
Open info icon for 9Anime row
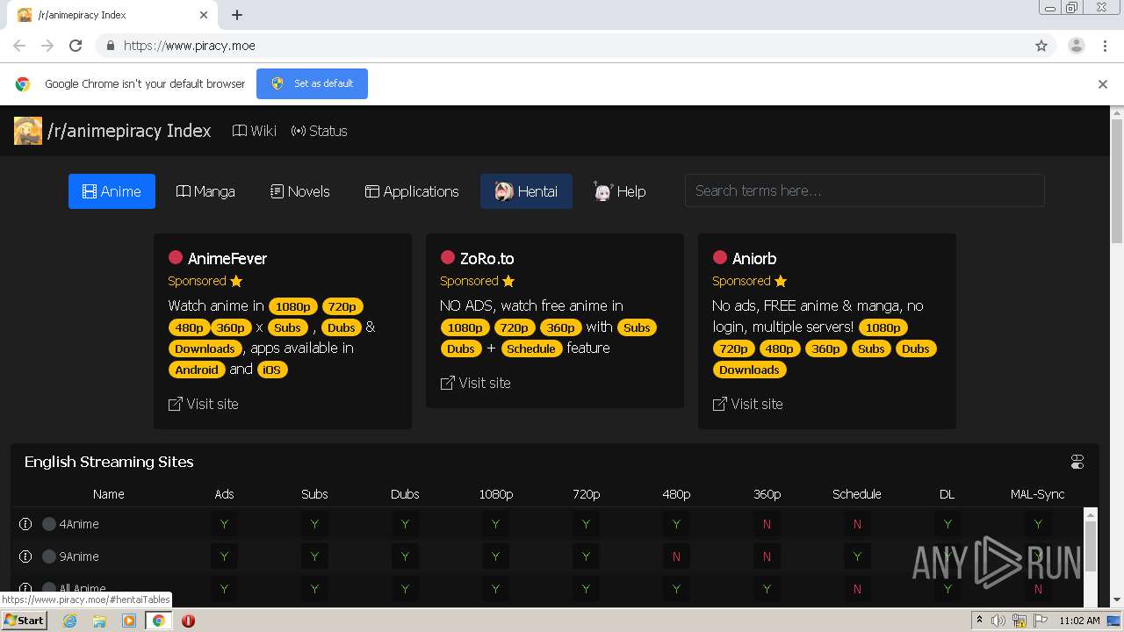pos(25,557)
